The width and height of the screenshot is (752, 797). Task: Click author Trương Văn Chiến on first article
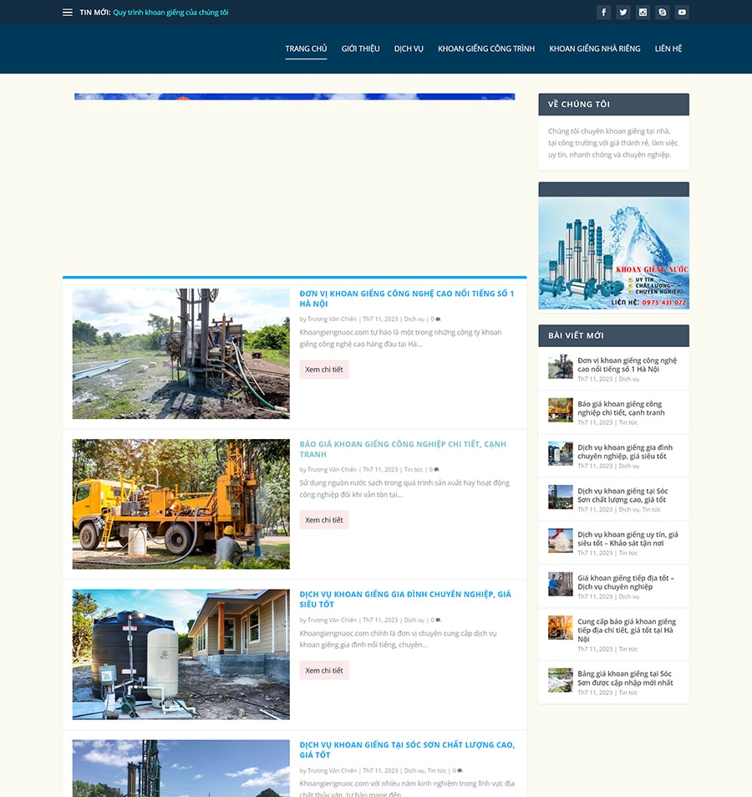332,319
